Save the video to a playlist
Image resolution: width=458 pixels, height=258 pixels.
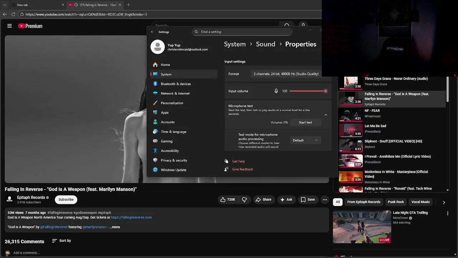click(308, 200)
